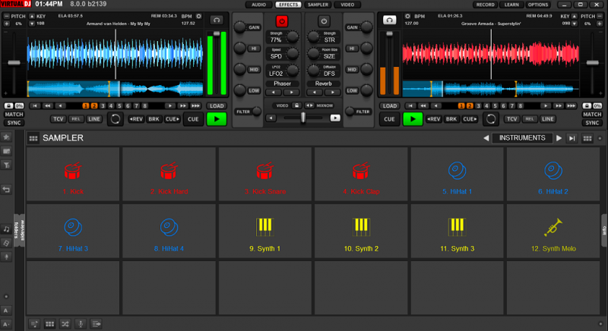Open the VIDEO tab
Image resolution: width=608 pixels, height=331 pixels.
pyautogui.click(x=347, y=5)
